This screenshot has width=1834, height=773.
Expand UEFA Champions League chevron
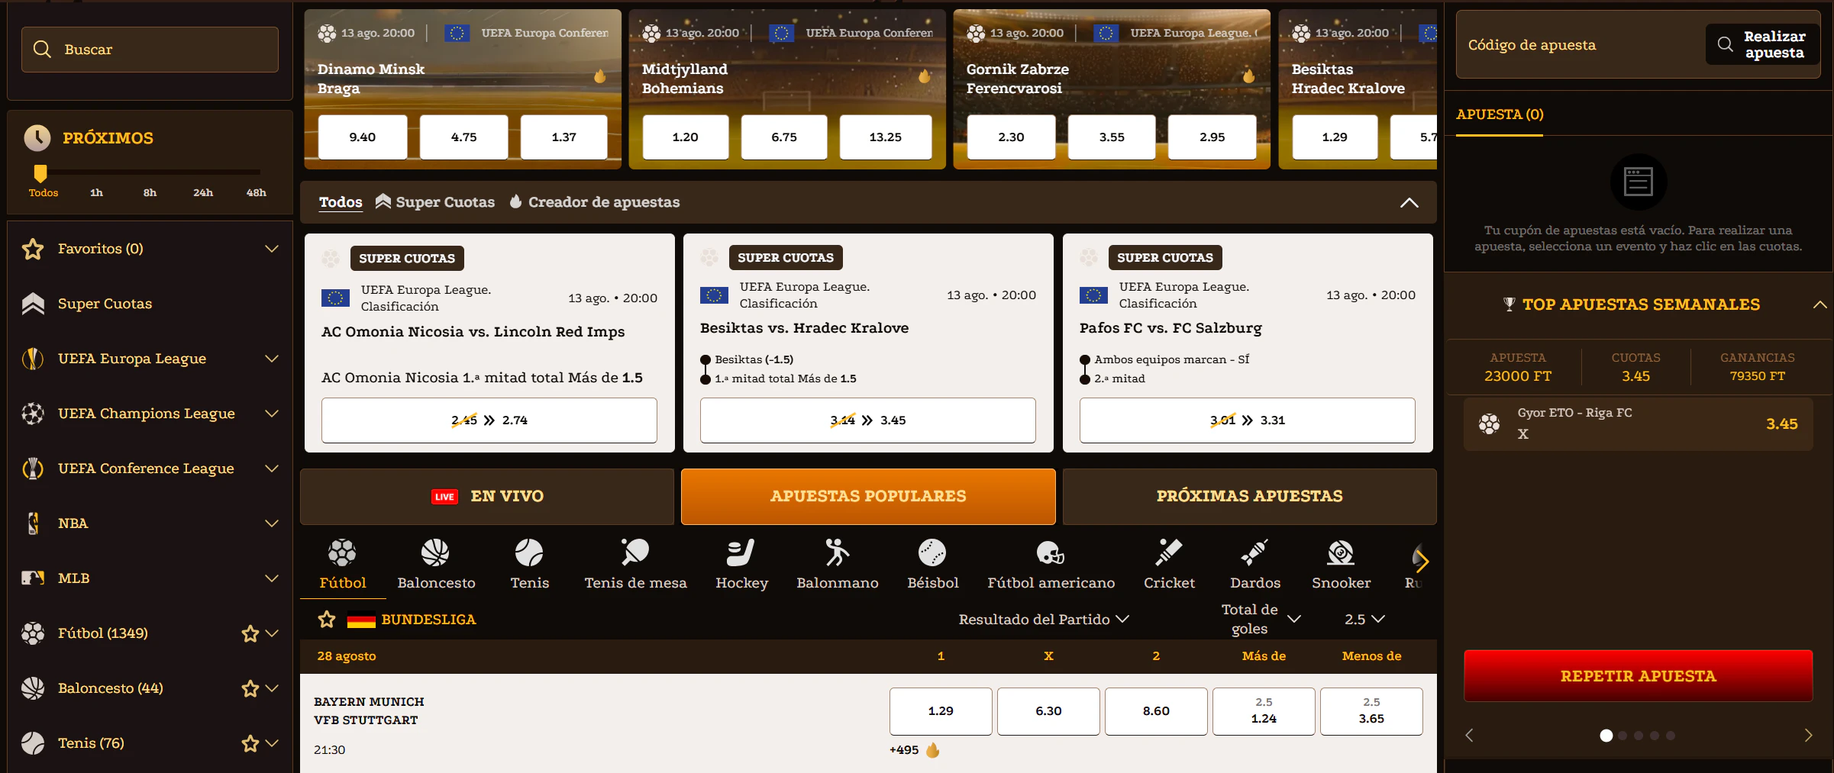coord(271,414)
